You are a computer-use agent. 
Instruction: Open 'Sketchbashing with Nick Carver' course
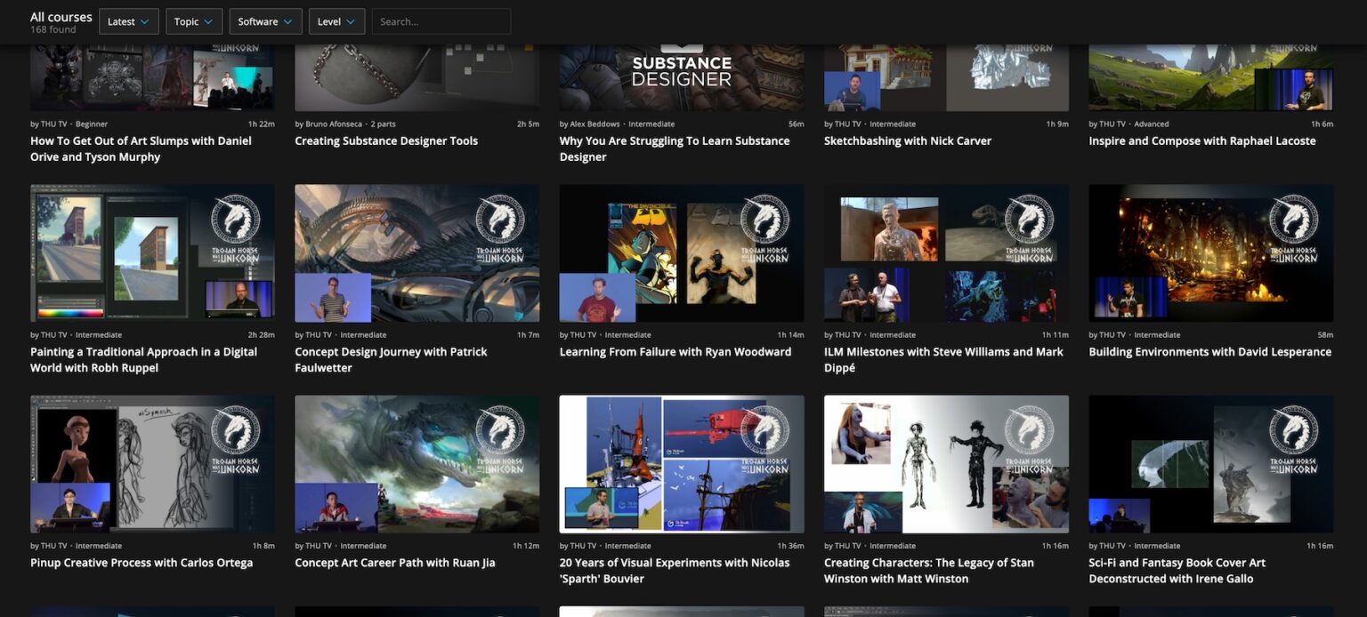[907, 140]
